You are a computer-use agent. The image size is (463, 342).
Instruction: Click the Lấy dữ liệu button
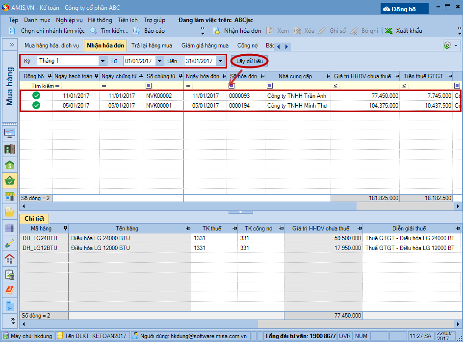pyautogui.click(x=250, y=61)
